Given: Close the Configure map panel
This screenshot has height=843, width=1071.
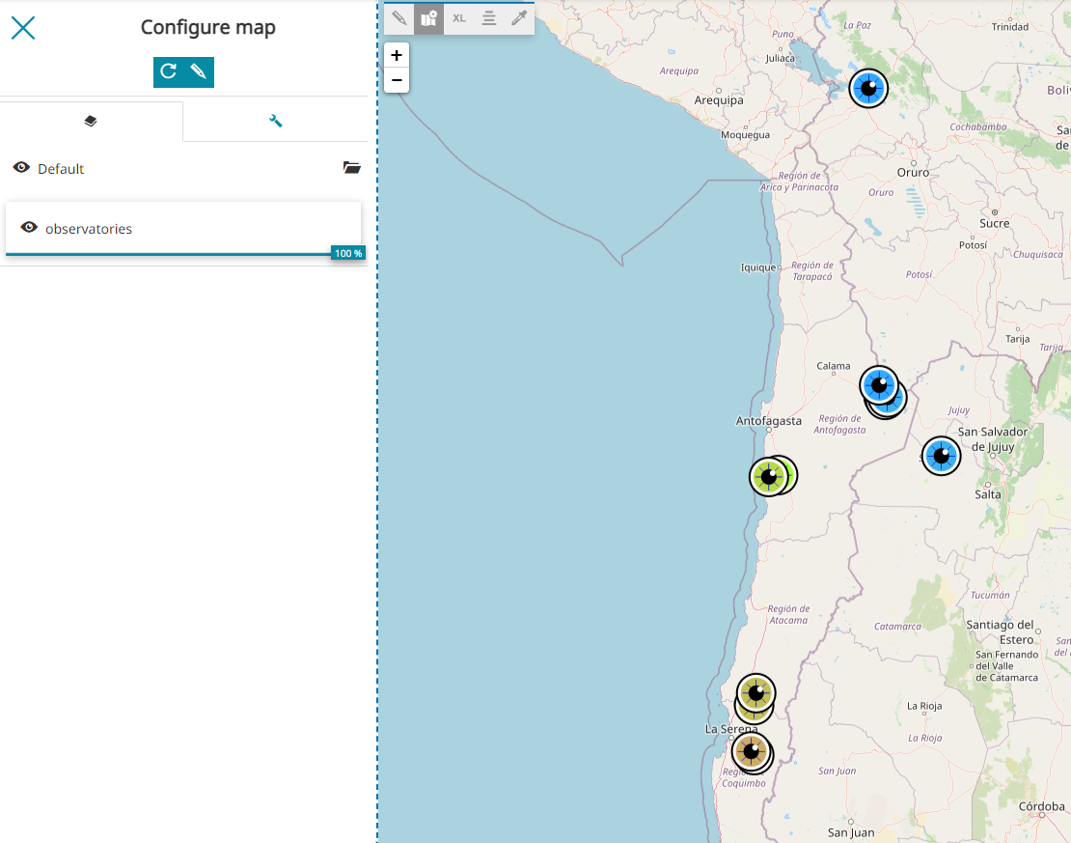Looking at the screenshot, I should click(x=23, y=28).
